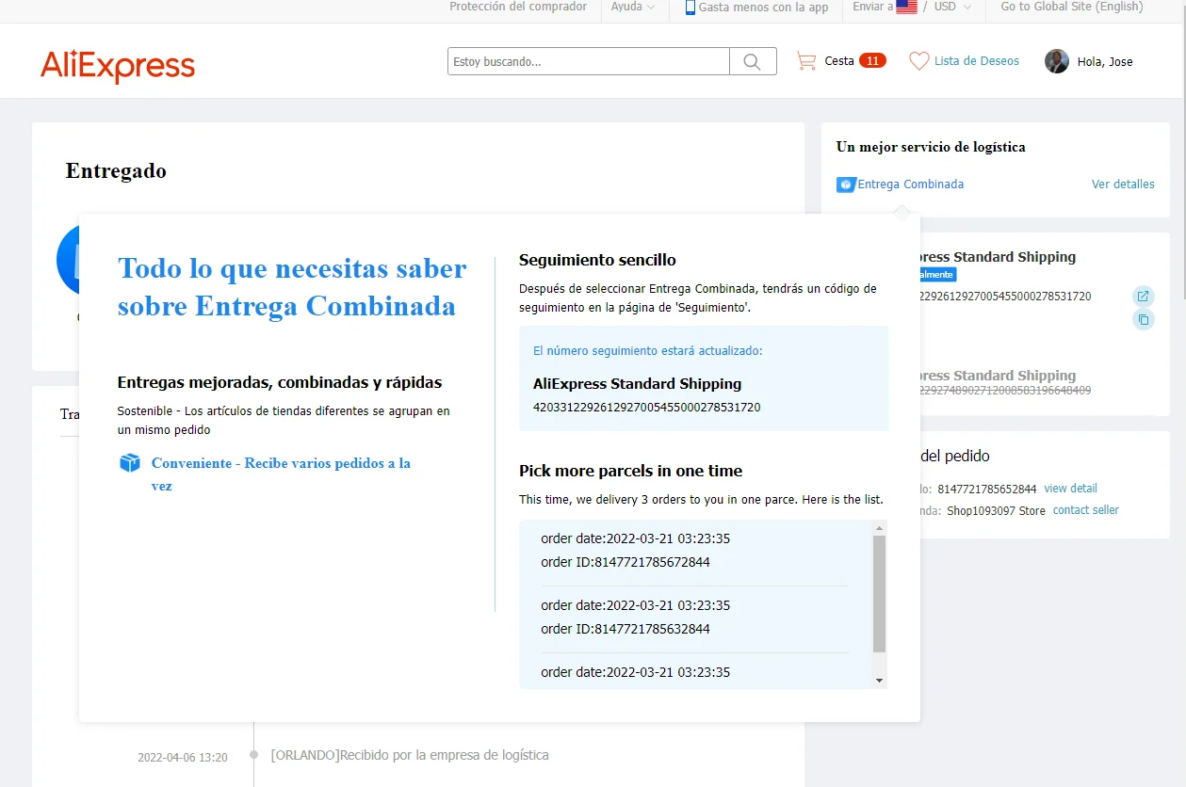
Task: Expand the Ayuda dropdown
Action: tap(633, 7)
